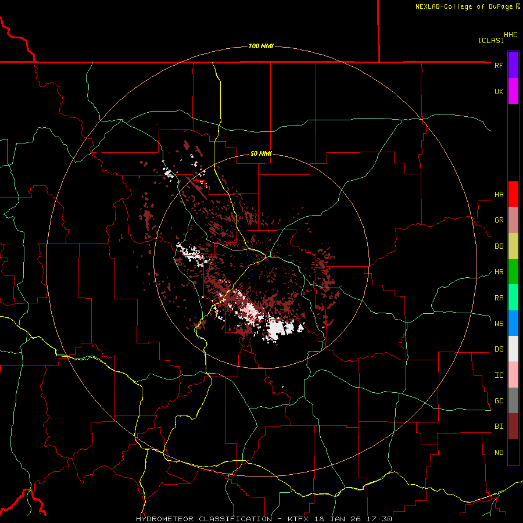Click the ND legend label

tap(499, 453)
